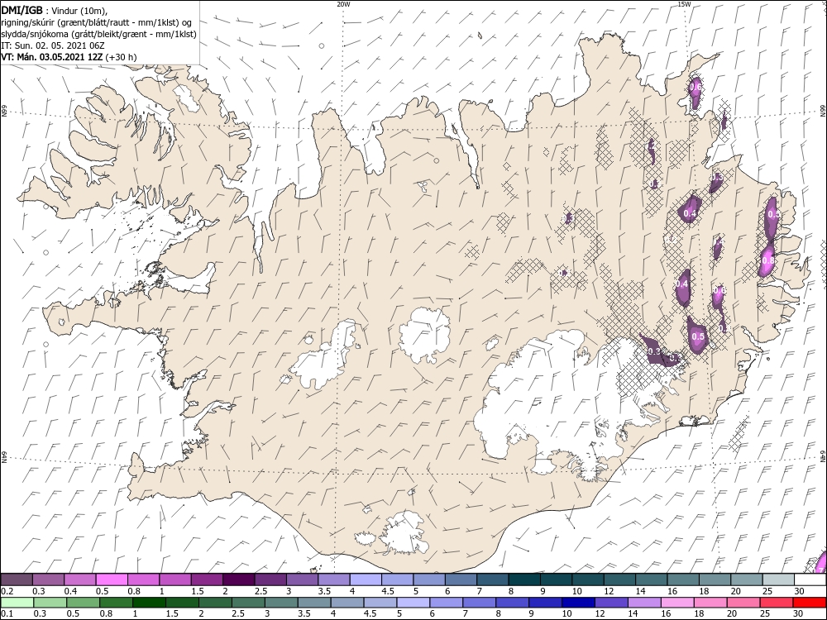The height and width of the screenshot is (620, 827).
Task: Click the 'DMI/IGB' model label in the header
Action: pyautogui.click(x=22, y=10)
